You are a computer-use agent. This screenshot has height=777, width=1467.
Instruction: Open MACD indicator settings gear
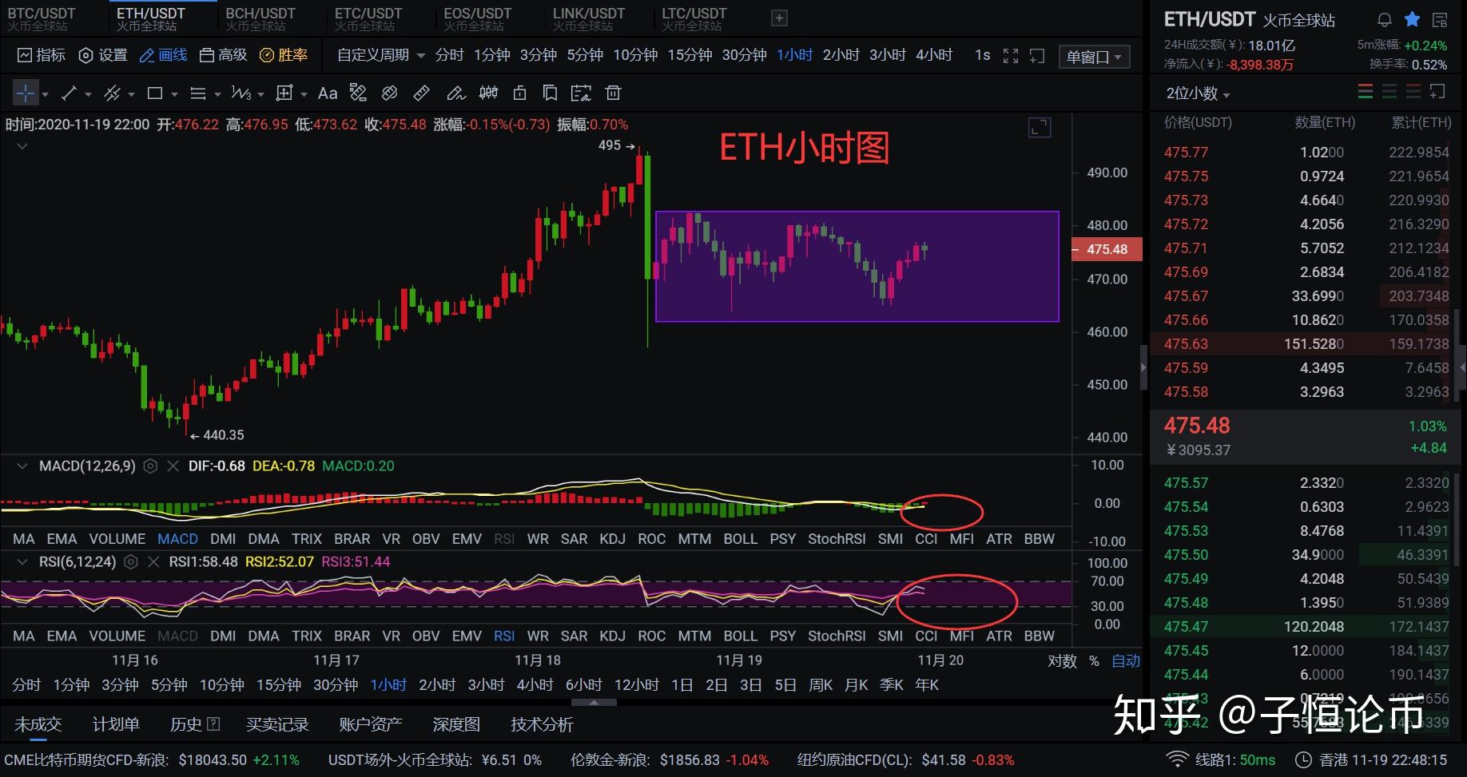click(x=150, y=466)
